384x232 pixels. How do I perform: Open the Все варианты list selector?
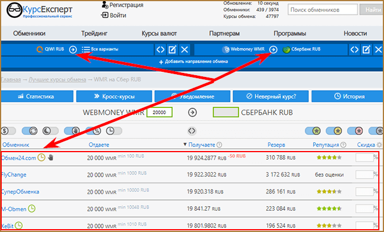tap(100, 49)
